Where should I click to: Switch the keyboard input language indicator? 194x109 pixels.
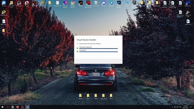180,107
